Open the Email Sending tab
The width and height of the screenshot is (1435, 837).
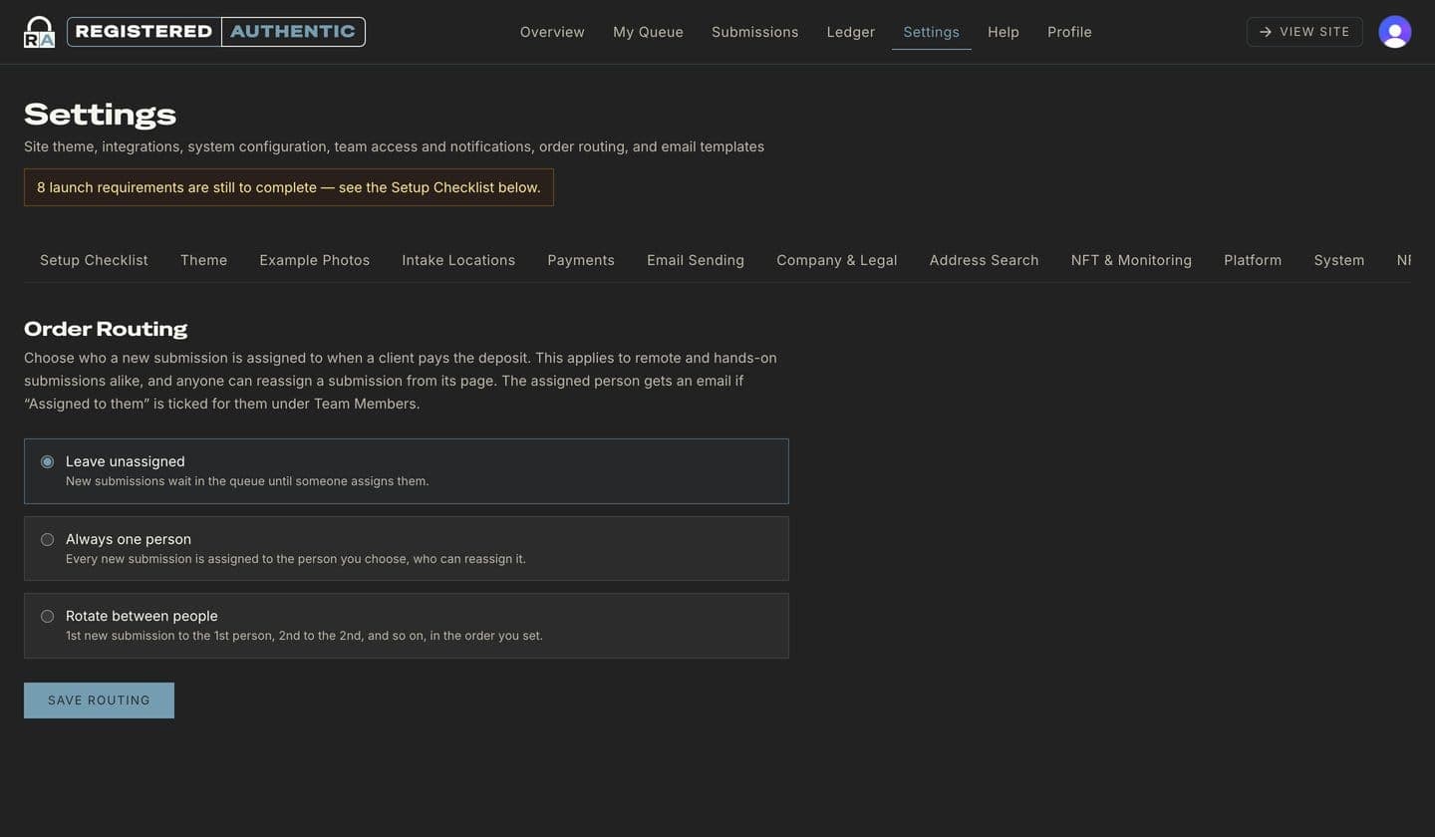[x=696, y=260]
